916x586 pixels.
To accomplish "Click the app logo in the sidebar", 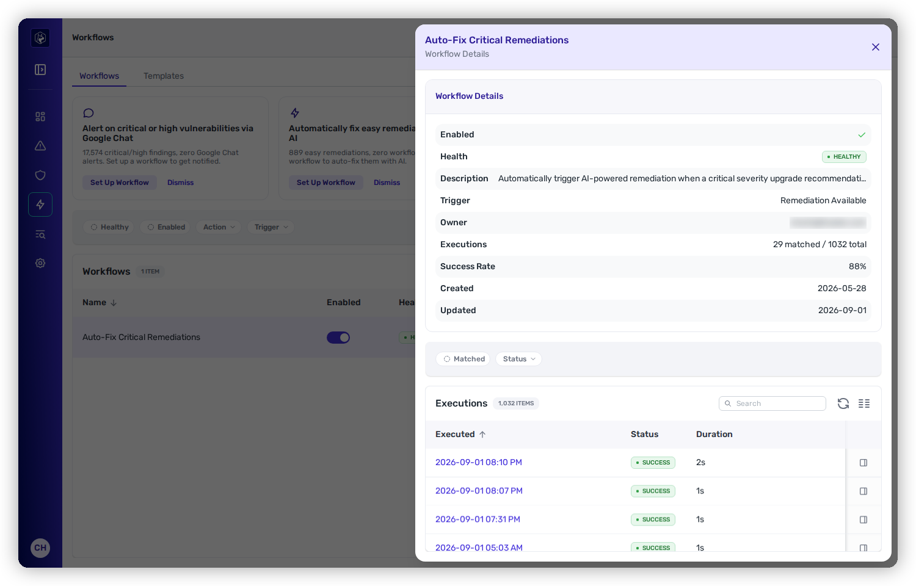I will [40, 38].
